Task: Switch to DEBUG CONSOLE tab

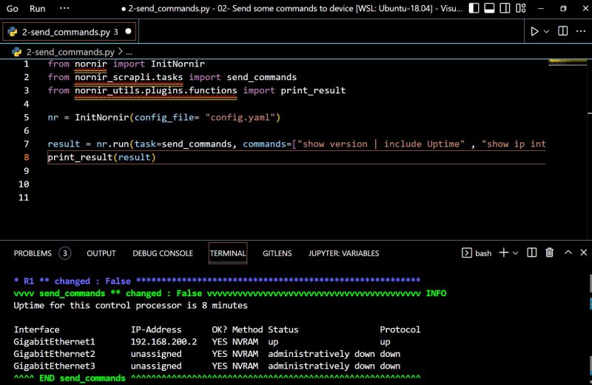Action: pyautogui.click(x=163, y=253)
